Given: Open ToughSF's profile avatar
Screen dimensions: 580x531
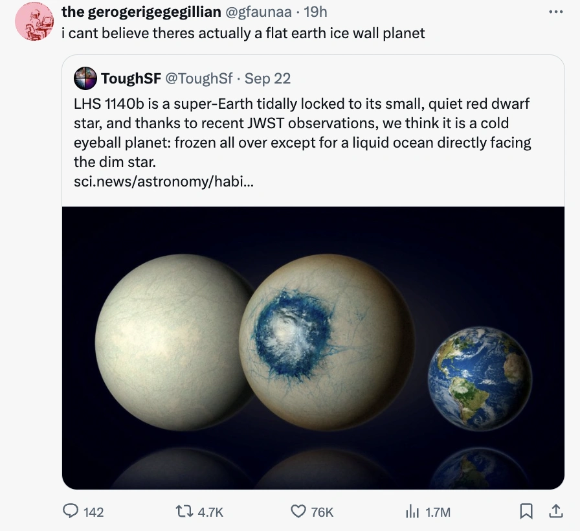Looking at the screenshot, I should tap(85, 79).
